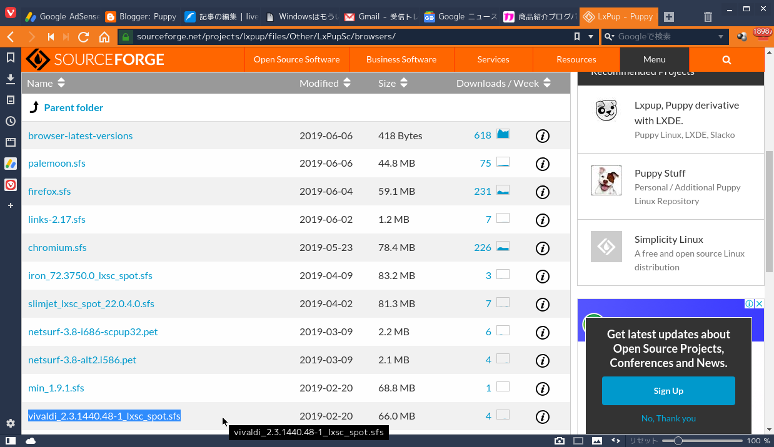This screenshot has width=774, height=447.
Task: Switch to the Google ニュース tab
Action: [x=460, y=17]
